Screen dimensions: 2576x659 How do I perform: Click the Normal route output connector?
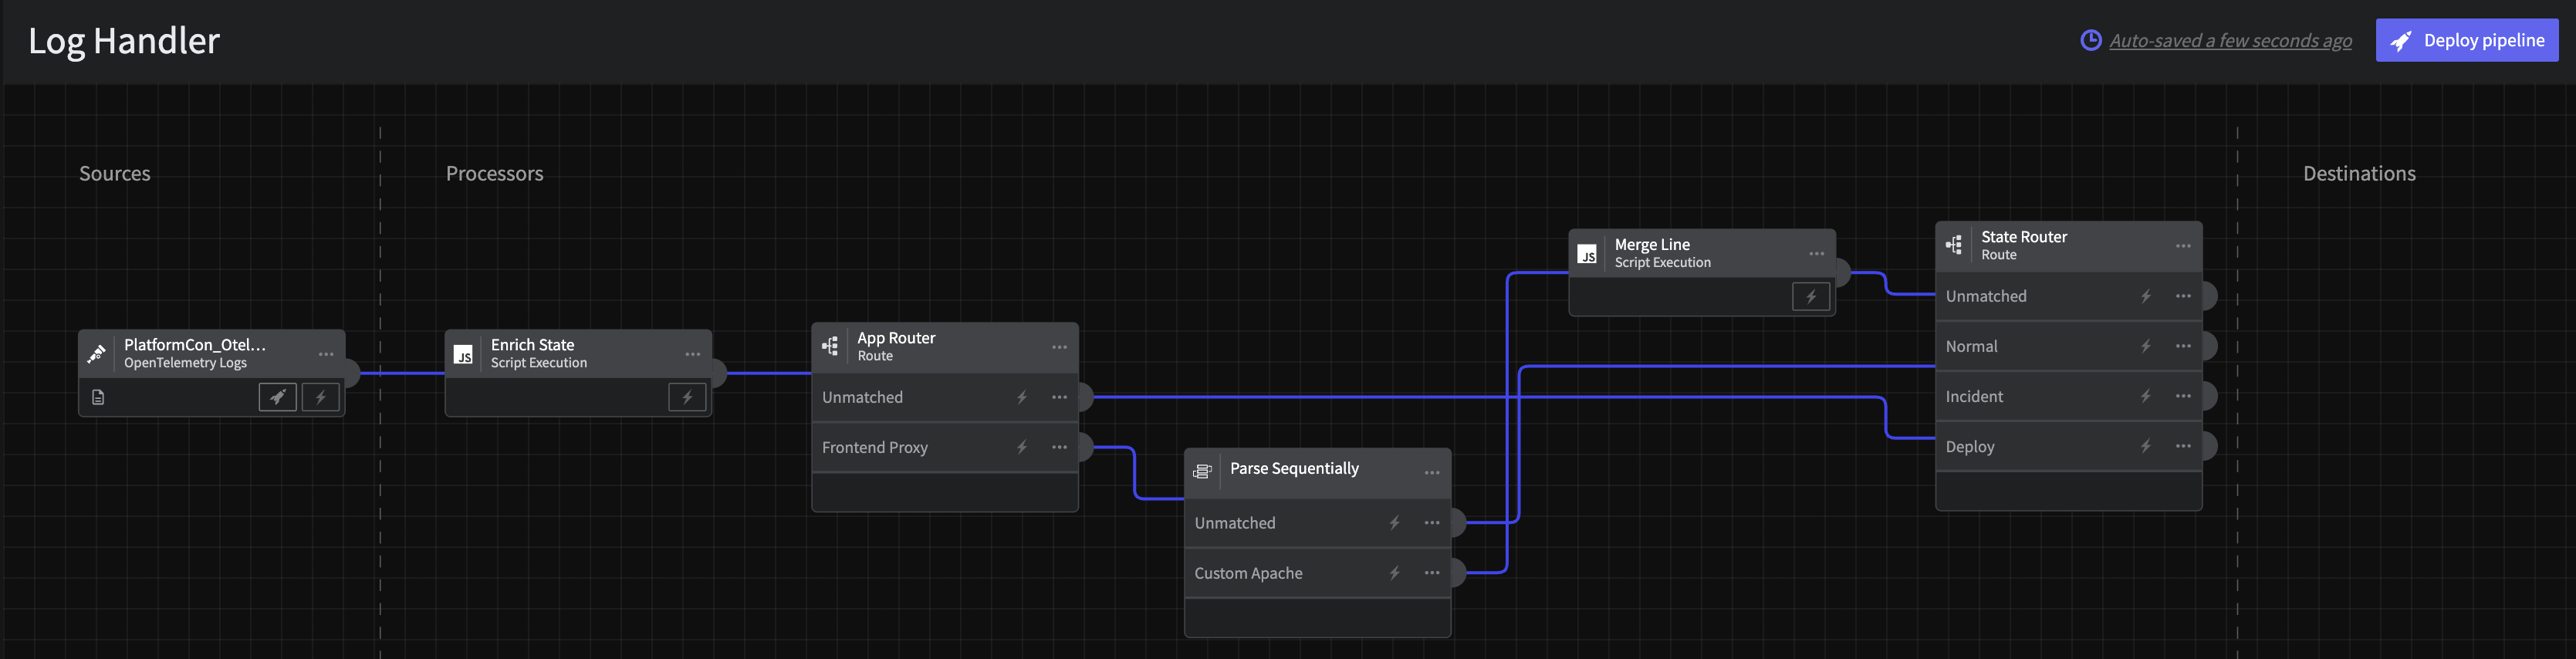coord(2208,346)
